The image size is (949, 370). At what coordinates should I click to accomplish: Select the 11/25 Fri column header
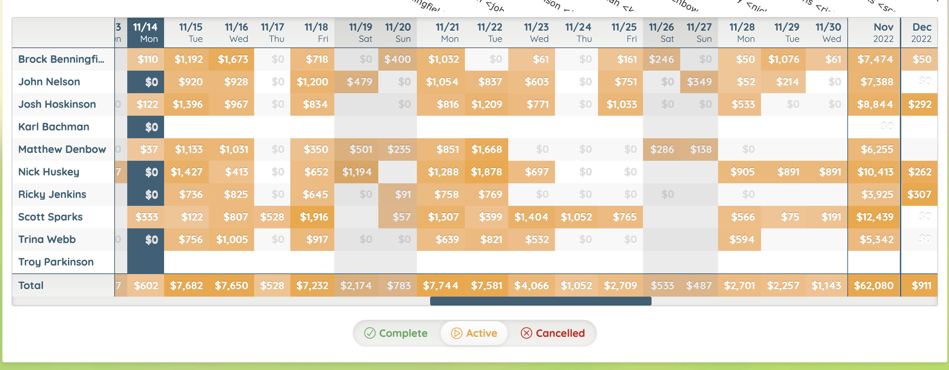click(620, 33)
